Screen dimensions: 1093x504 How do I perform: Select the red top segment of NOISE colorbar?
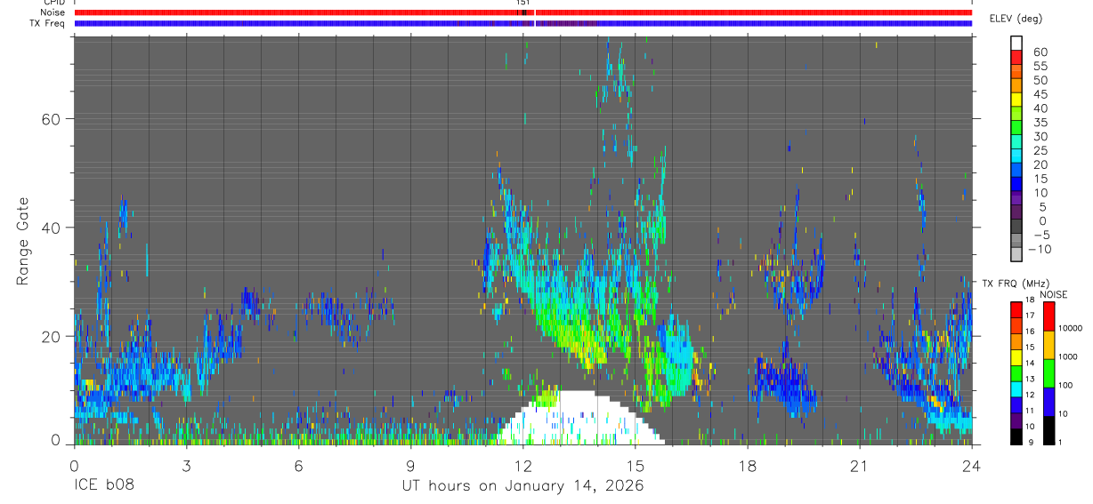1049,316
